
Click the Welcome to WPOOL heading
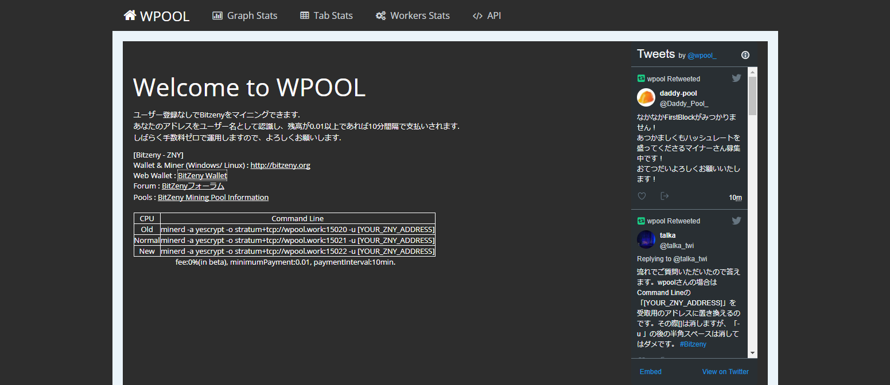(249, 87)
